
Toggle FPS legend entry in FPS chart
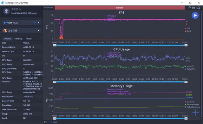[187, 28]
